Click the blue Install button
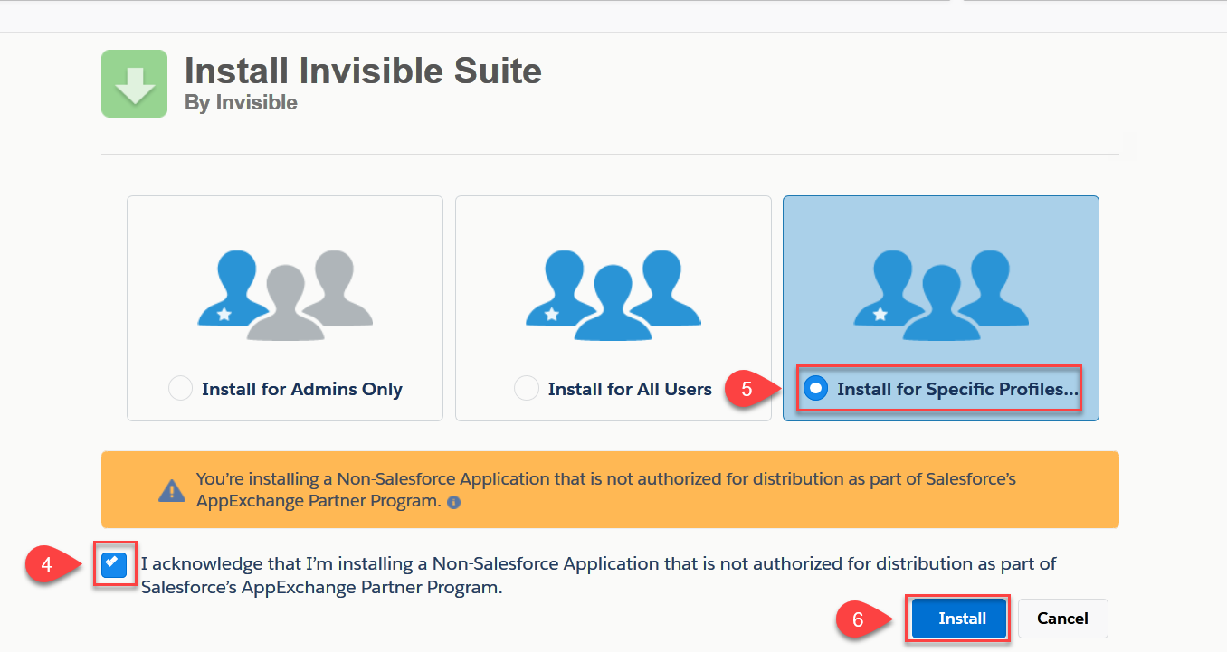The image size is (1227, 652). pyautogui.click(x=959, y=619)
